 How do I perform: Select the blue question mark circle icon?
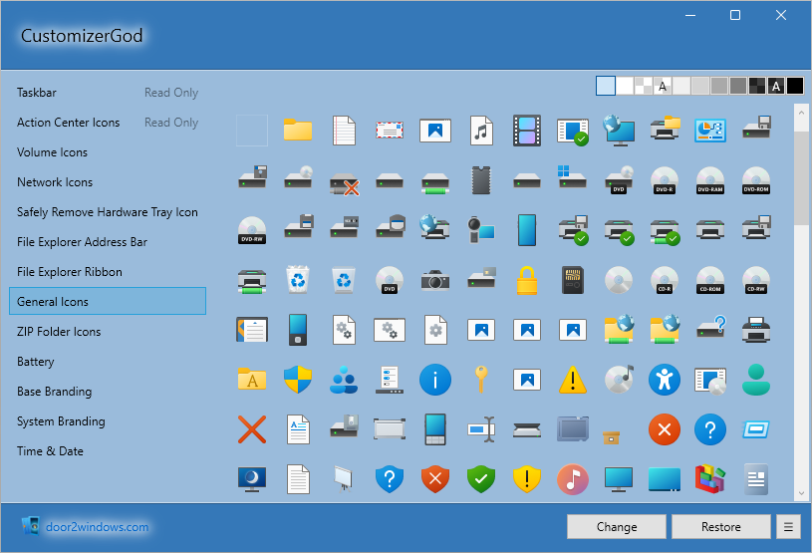coord(710,429)
